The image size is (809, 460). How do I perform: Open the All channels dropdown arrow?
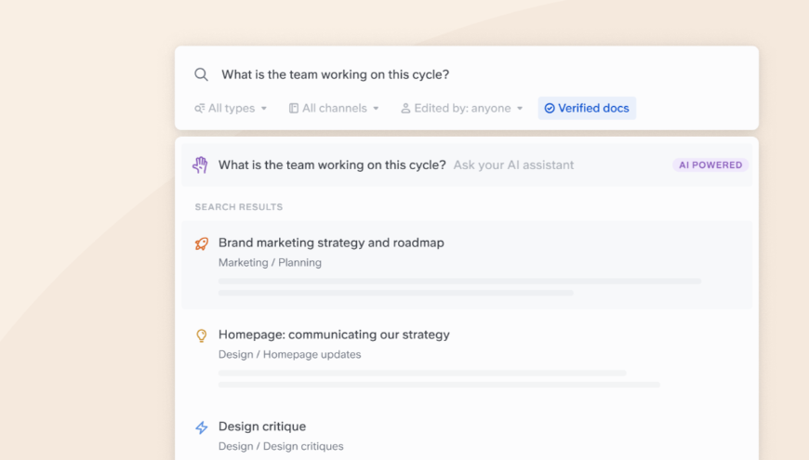coord(376,109)
